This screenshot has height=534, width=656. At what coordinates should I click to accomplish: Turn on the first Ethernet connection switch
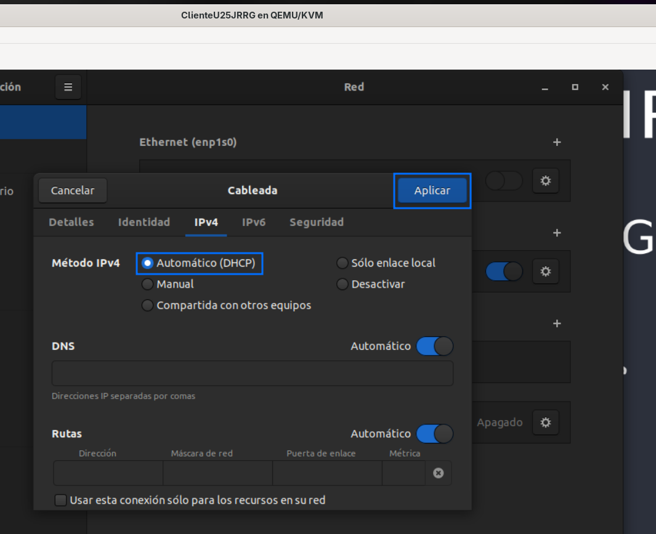pos(504,181)
